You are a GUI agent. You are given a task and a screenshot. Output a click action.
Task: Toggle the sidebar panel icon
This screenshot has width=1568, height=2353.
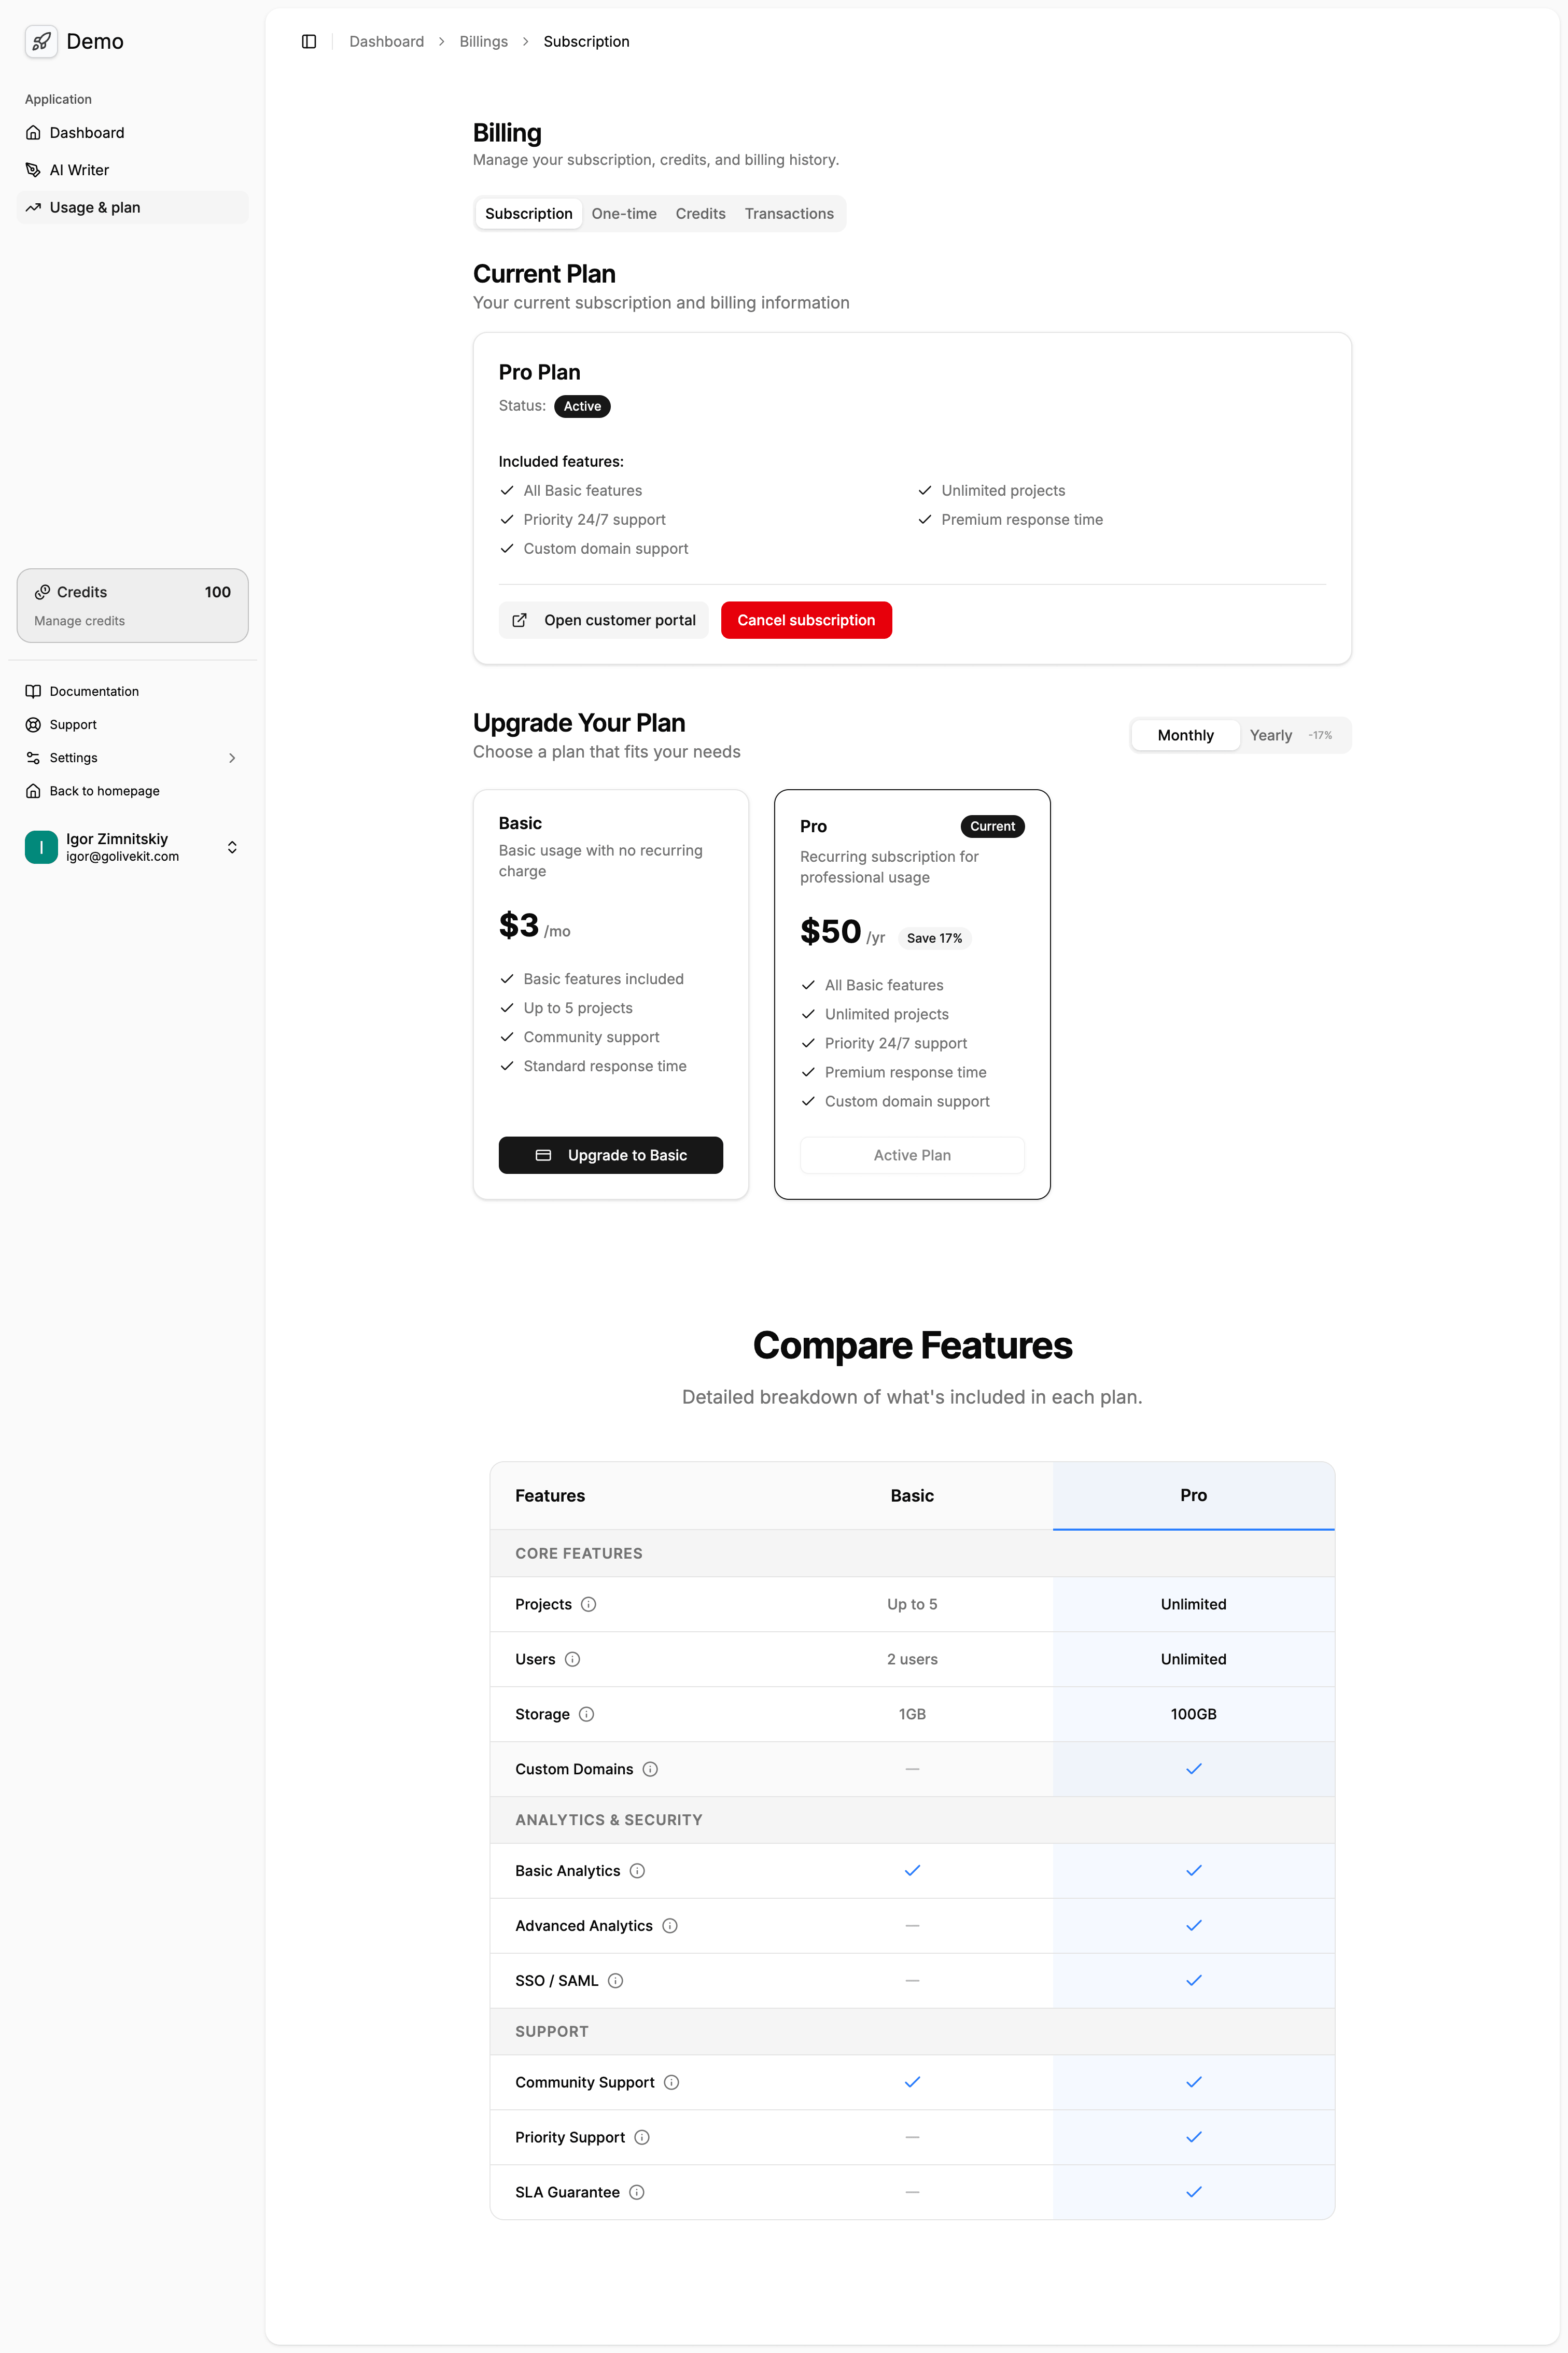click(x=309, y=41)
